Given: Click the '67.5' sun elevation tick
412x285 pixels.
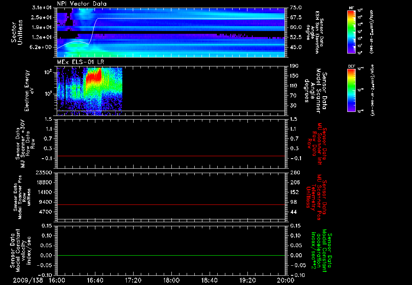Looking at the screenshot, I should pos(296,17).
